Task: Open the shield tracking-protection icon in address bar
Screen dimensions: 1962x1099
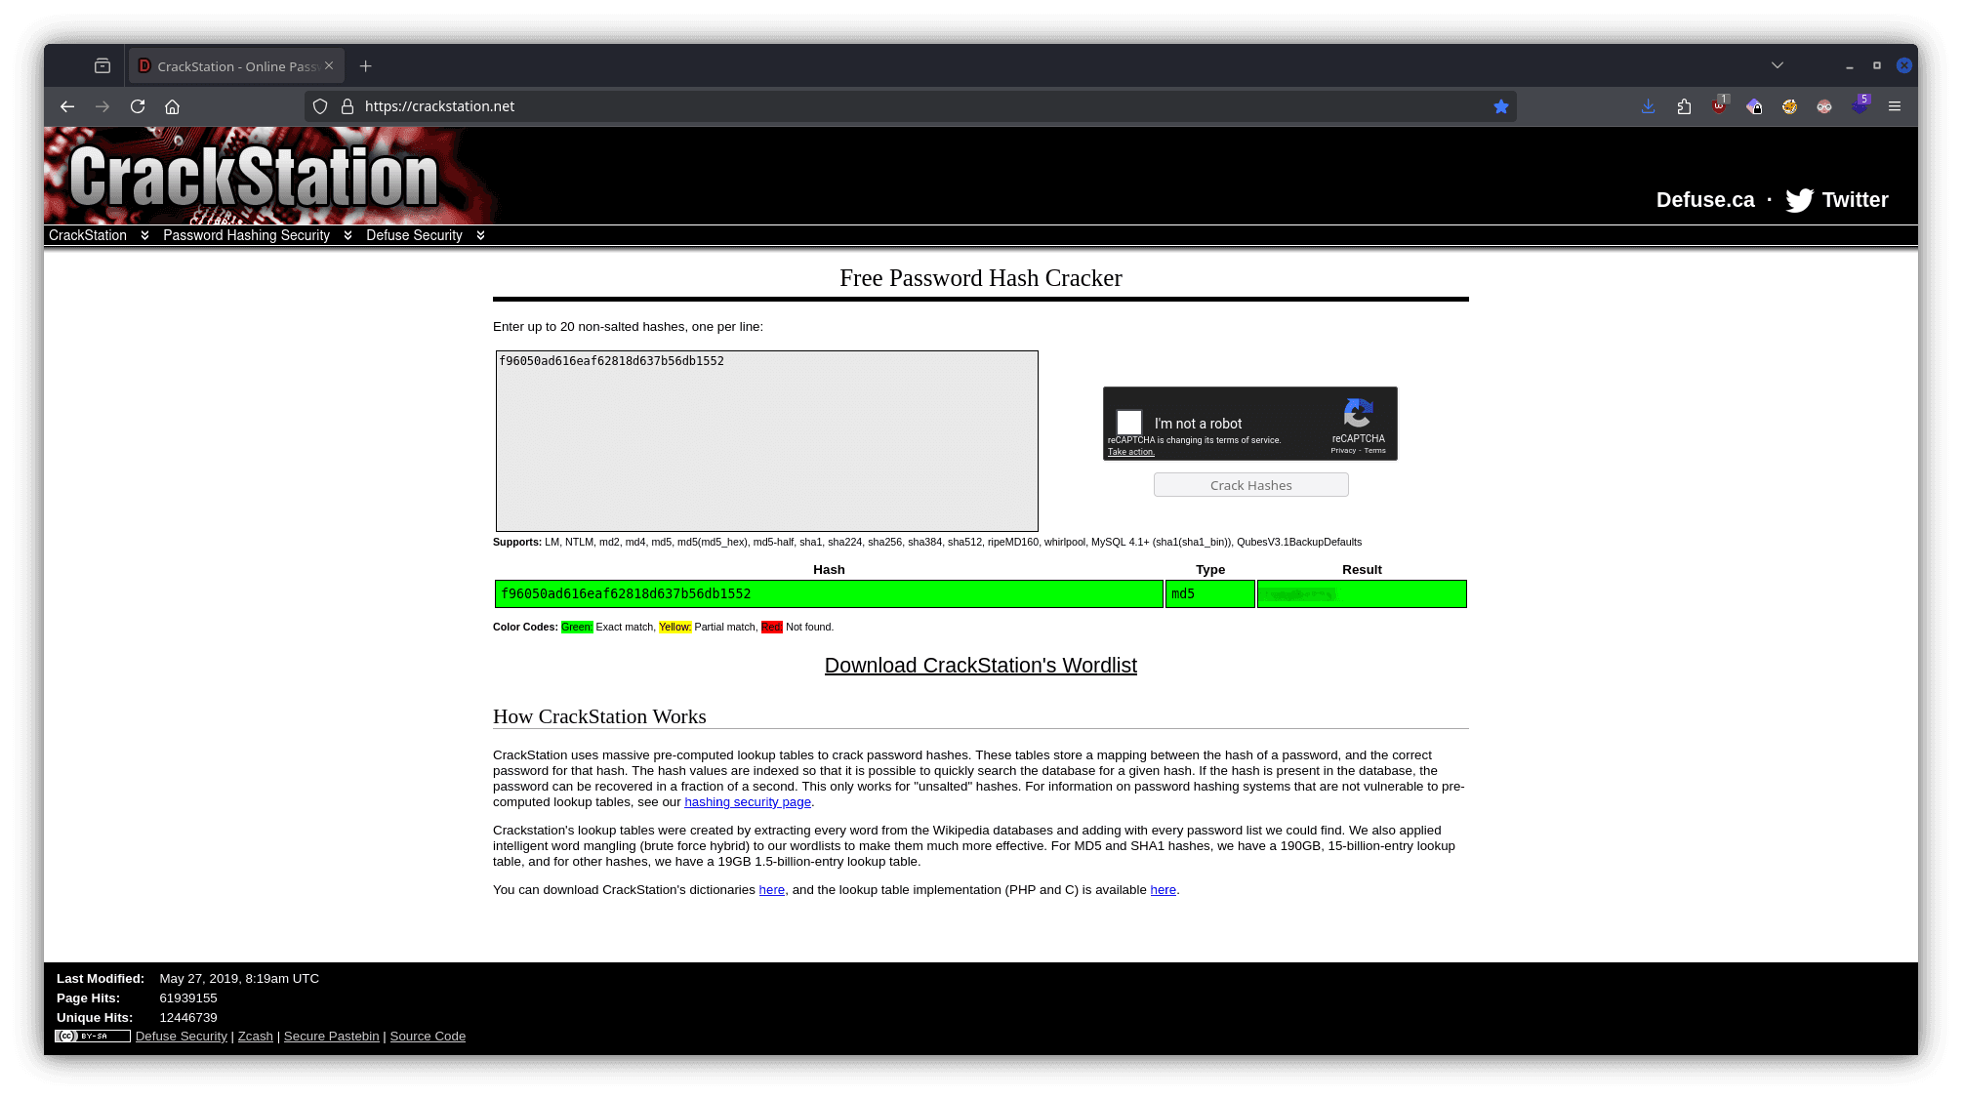Action: [x=320, y=106]
